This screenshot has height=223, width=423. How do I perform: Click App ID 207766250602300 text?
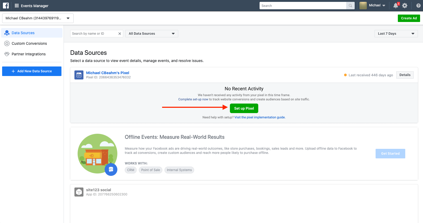point(107,194)
